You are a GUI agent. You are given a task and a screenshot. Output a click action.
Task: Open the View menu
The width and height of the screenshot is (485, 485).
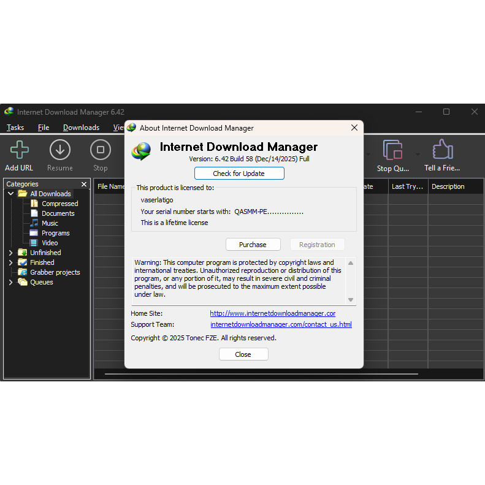coord(119,128)
